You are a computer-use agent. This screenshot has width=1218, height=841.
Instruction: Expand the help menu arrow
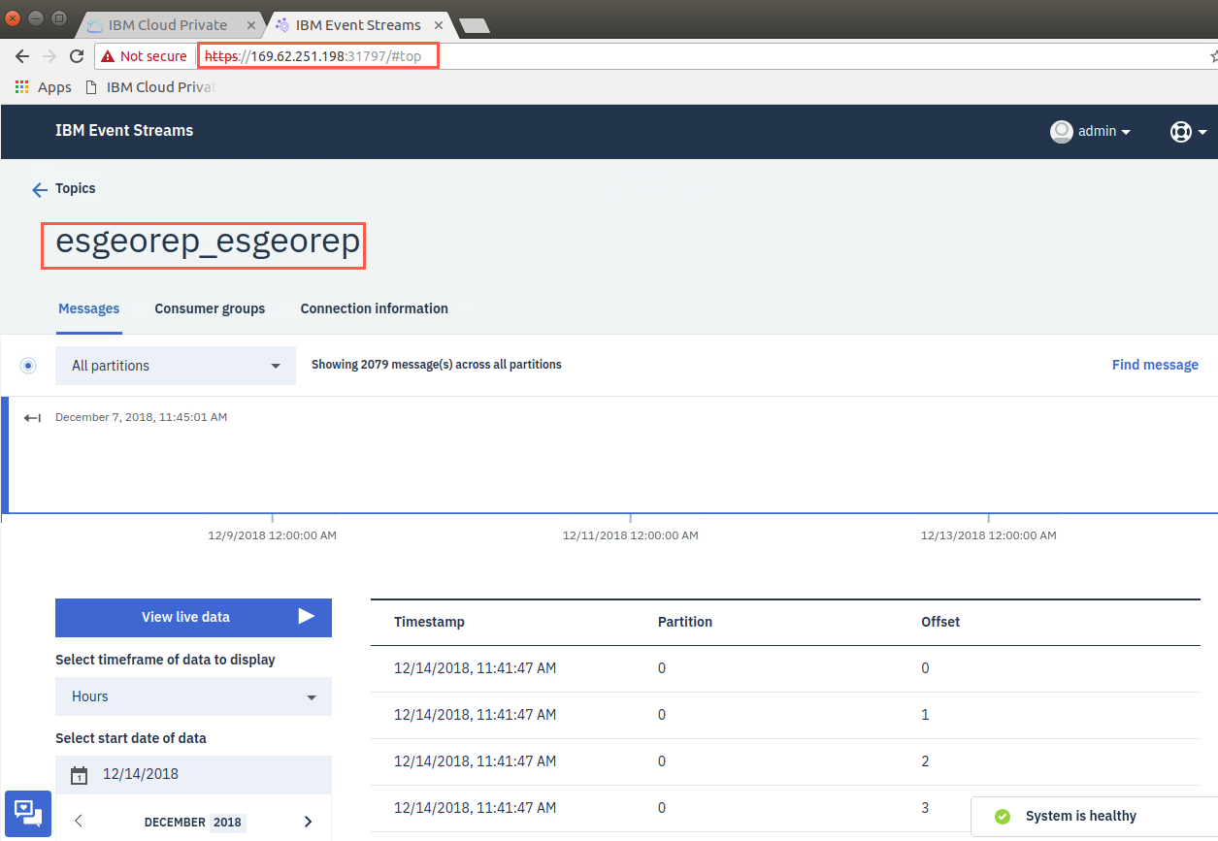[1202, 132]
